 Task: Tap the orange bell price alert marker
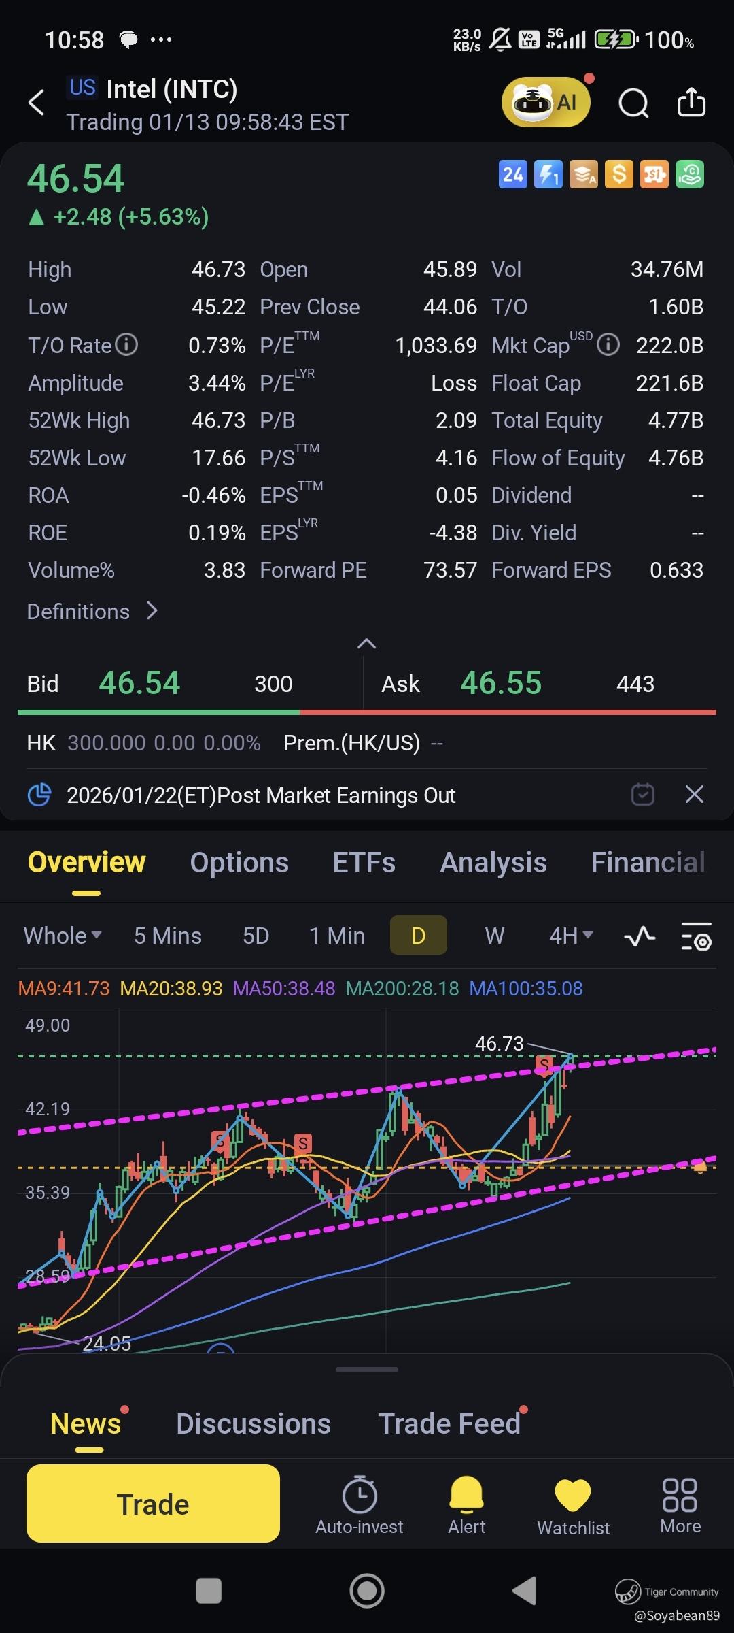point(700,1168)
